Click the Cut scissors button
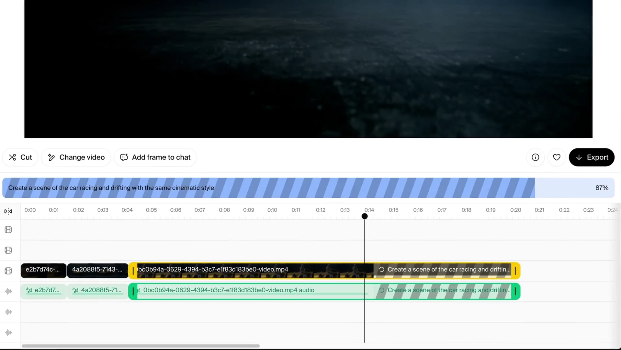Image resolution: width=621 pixels, height=350 pixels. pyautogui.click(x=20, y=157)
